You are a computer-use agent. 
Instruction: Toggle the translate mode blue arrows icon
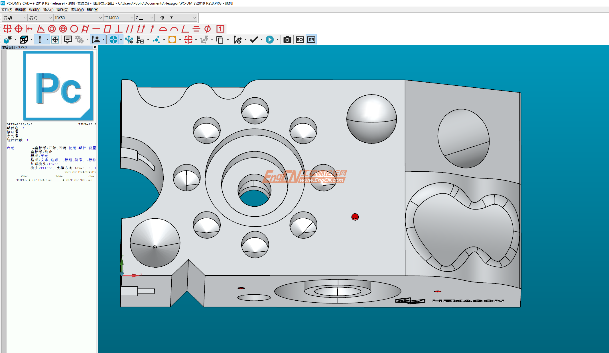point(113,40)
